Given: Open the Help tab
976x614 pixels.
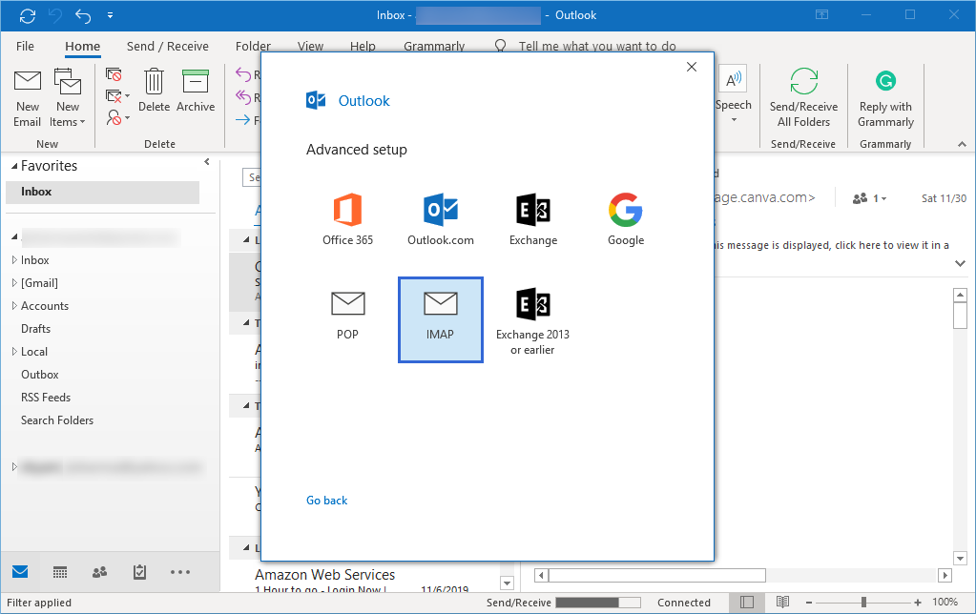Looking at the screenshot, I should tap(363, 46).
